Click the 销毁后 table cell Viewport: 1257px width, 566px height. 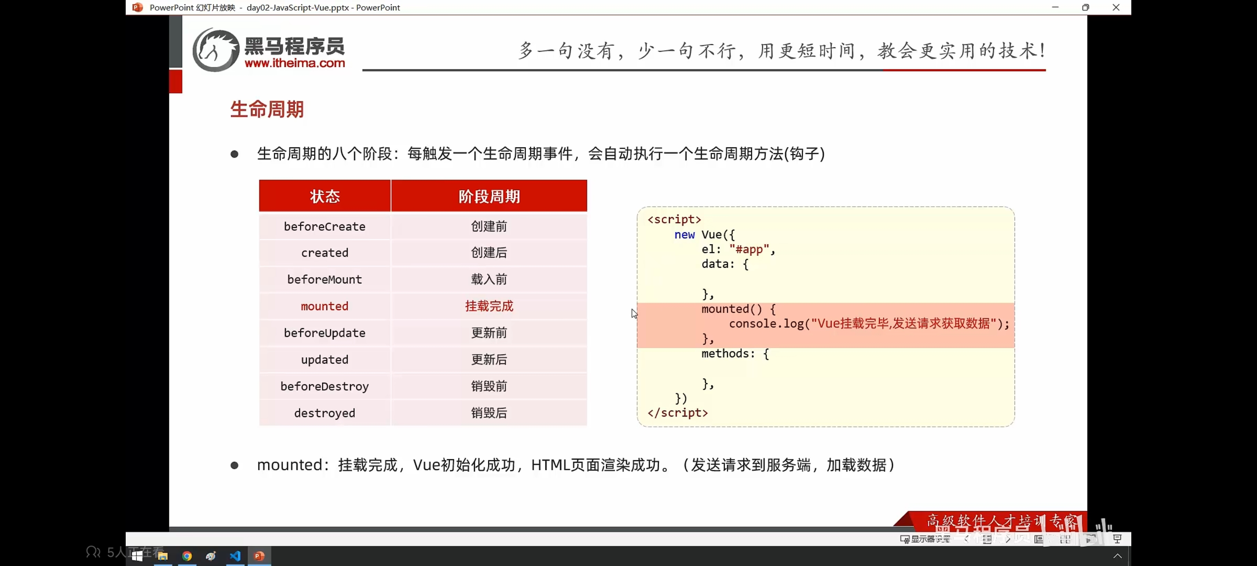point(489,413)
